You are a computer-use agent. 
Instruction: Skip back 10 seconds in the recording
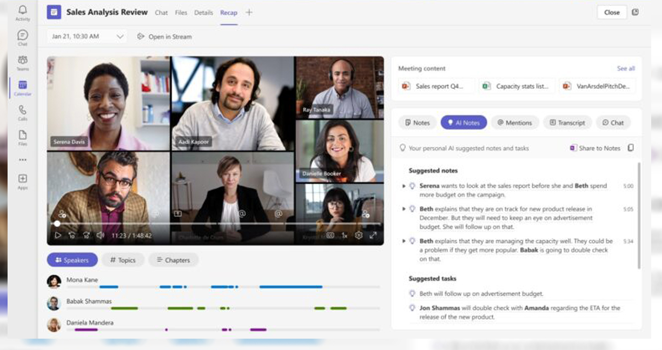point(72,235)
